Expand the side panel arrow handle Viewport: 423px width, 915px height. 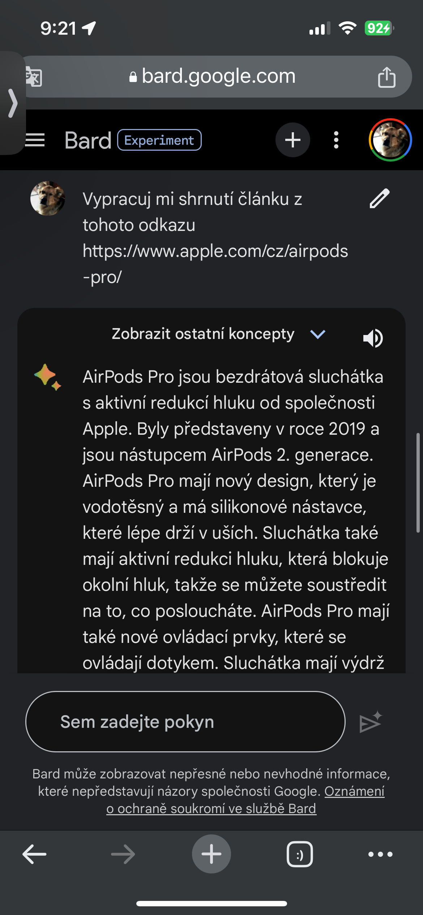(12, 103)
